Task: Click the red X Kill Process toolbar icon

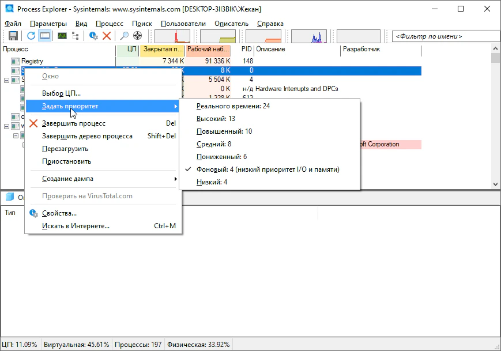Action: coord(107,36)
